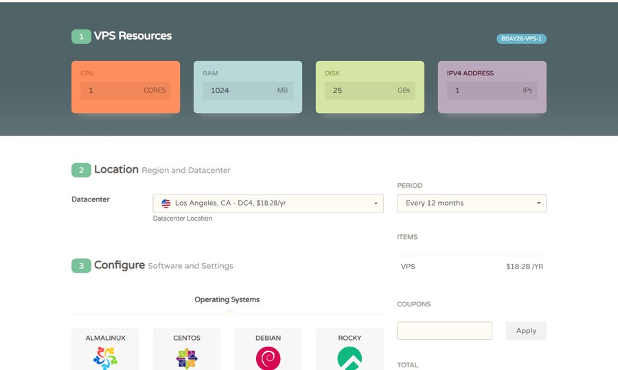Choose the CentOS logo icon
Screen dimensions: 618x370
point(187,358)
